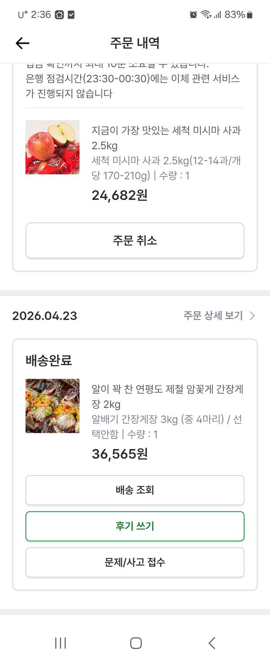Tap the back arrow in the header

(x=22, y=43)
